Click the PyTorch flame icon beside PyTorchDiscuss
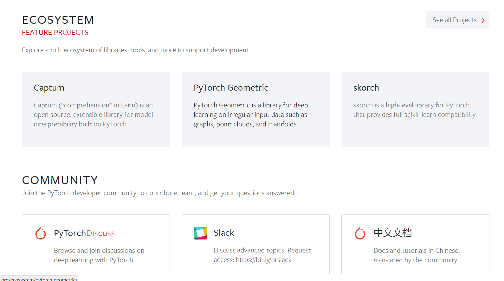This screenshot has height=281, width=504. pyautogui.click(x=41, y=233)
